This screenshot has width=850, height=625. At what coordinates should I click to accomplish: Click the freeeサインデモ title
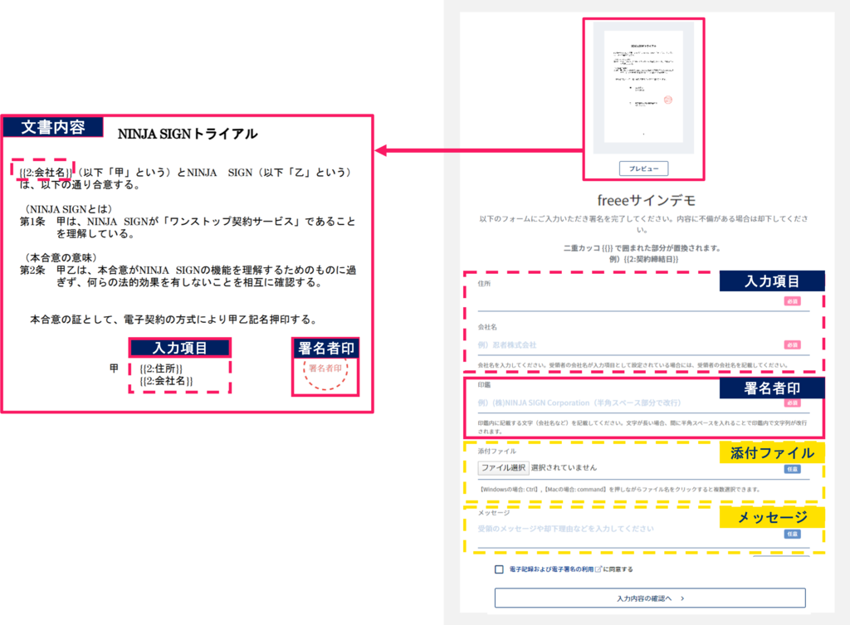point(646,201)
